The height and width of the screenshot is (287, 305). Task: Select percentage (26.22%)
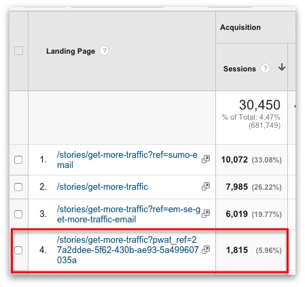[x=267, y=187]
